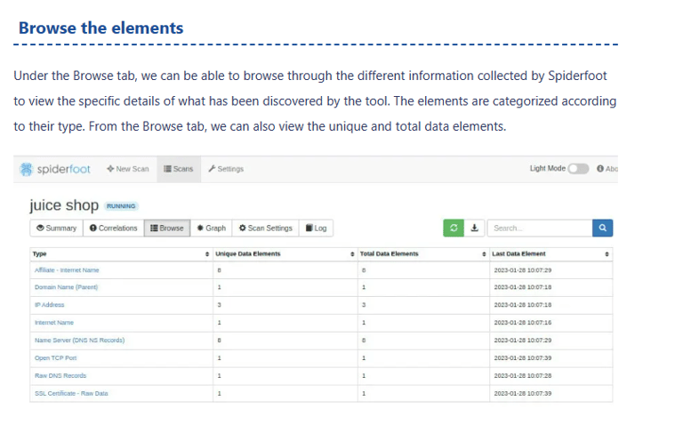This screenshot has width=683, height=441.
Task: Sort by Total Data Elements column
Action: point(423,253)
